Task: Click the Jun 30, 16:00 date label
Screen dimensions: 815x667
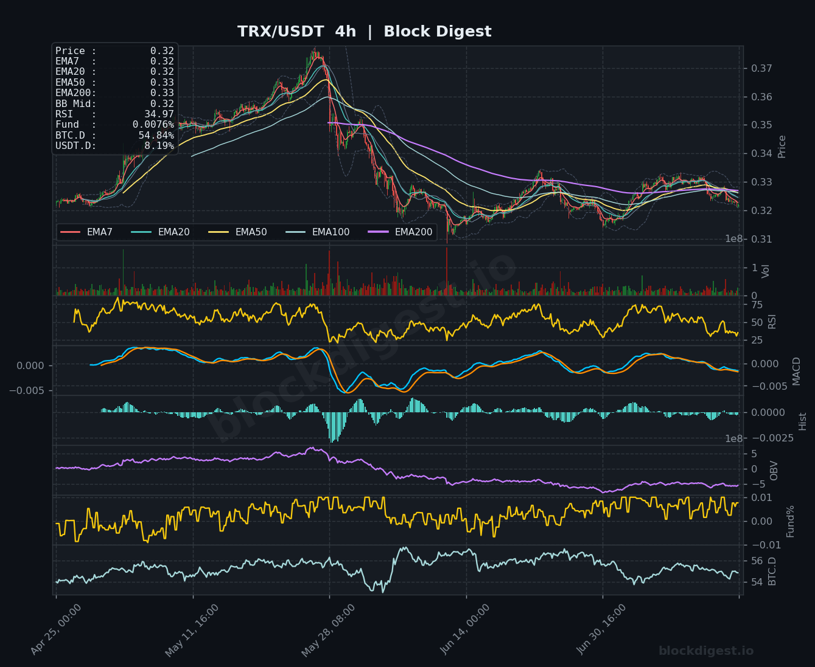Action: click(x=601, y=630)
